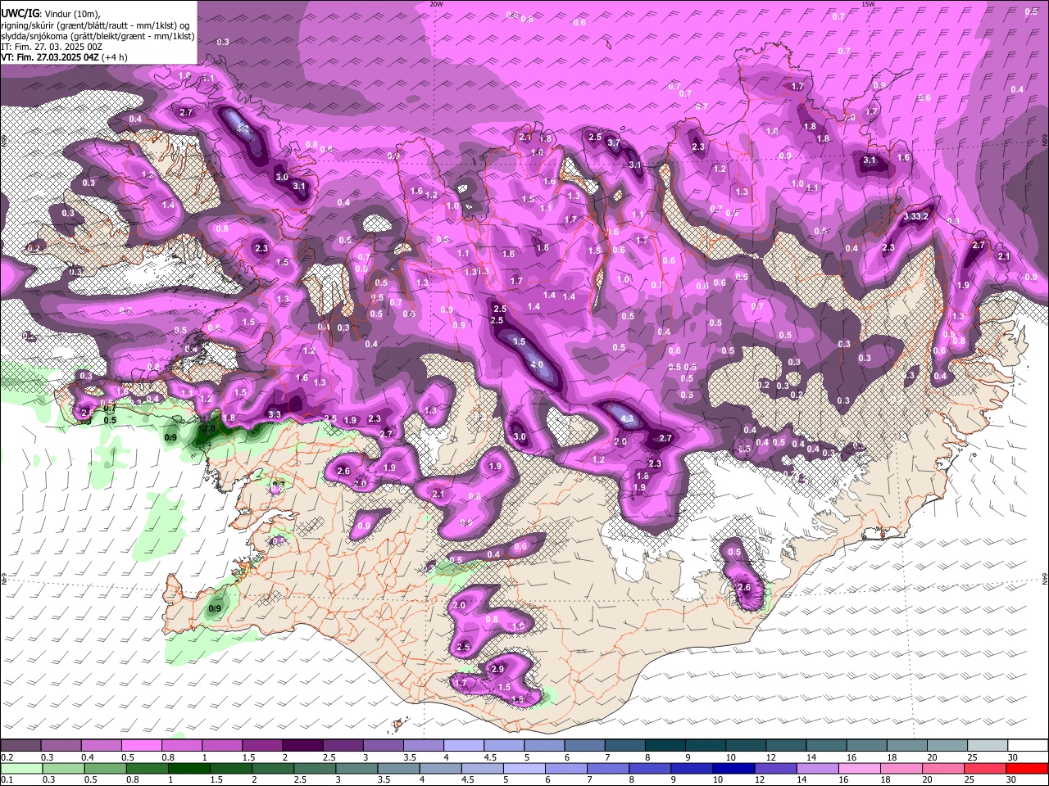Select the light lavender swatch between 4 and 4.5, top row
Screen dimensions: 1049x786
(x=464, y=745)
